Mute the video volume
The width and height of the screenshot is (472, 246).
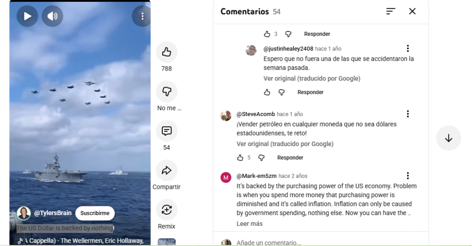pyautogui.click(x=53, y=16)
